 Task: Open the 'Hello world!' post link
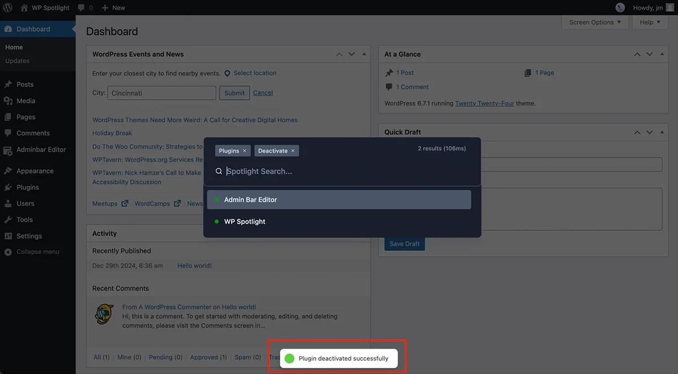[194, 265]
